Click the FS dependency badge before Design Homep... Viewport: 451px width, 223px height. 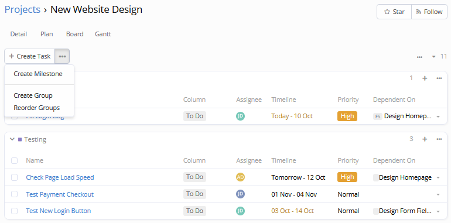(x=378, y=116)
